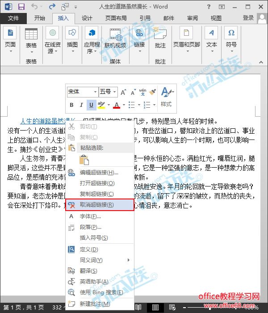Choose 取消超链接(R) remove hyperlink
268x313 pixels.
click(x=100, y=205)
